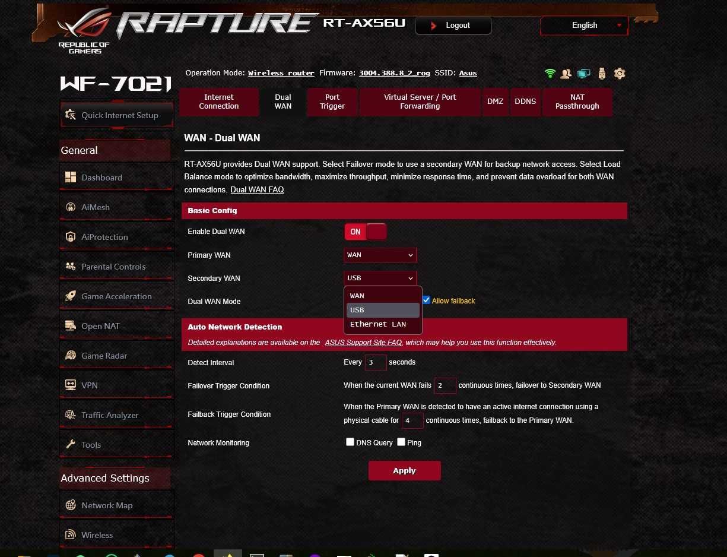
Task: Enable Ping network monitoring
Action: coord(401,442)
